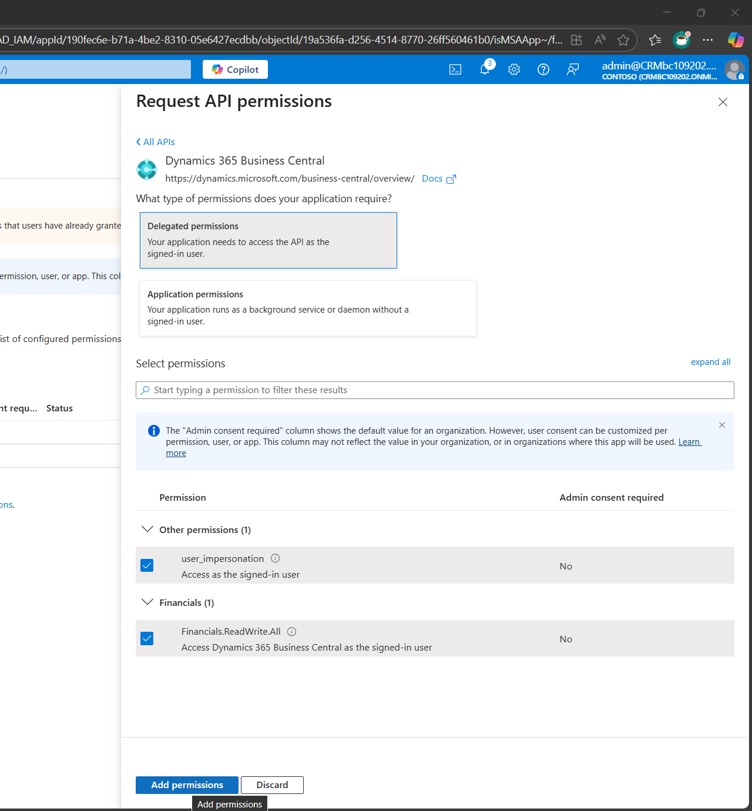The image size is (752, 811).
Task: Collapse the Other permissions group
Action: pyautogui.click(x=147, y=530)
